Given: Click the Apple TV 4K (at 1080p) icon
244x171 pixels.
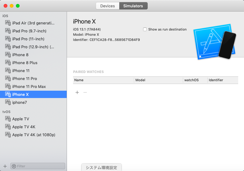Looking at the screenshot, I should pos(8,135).
